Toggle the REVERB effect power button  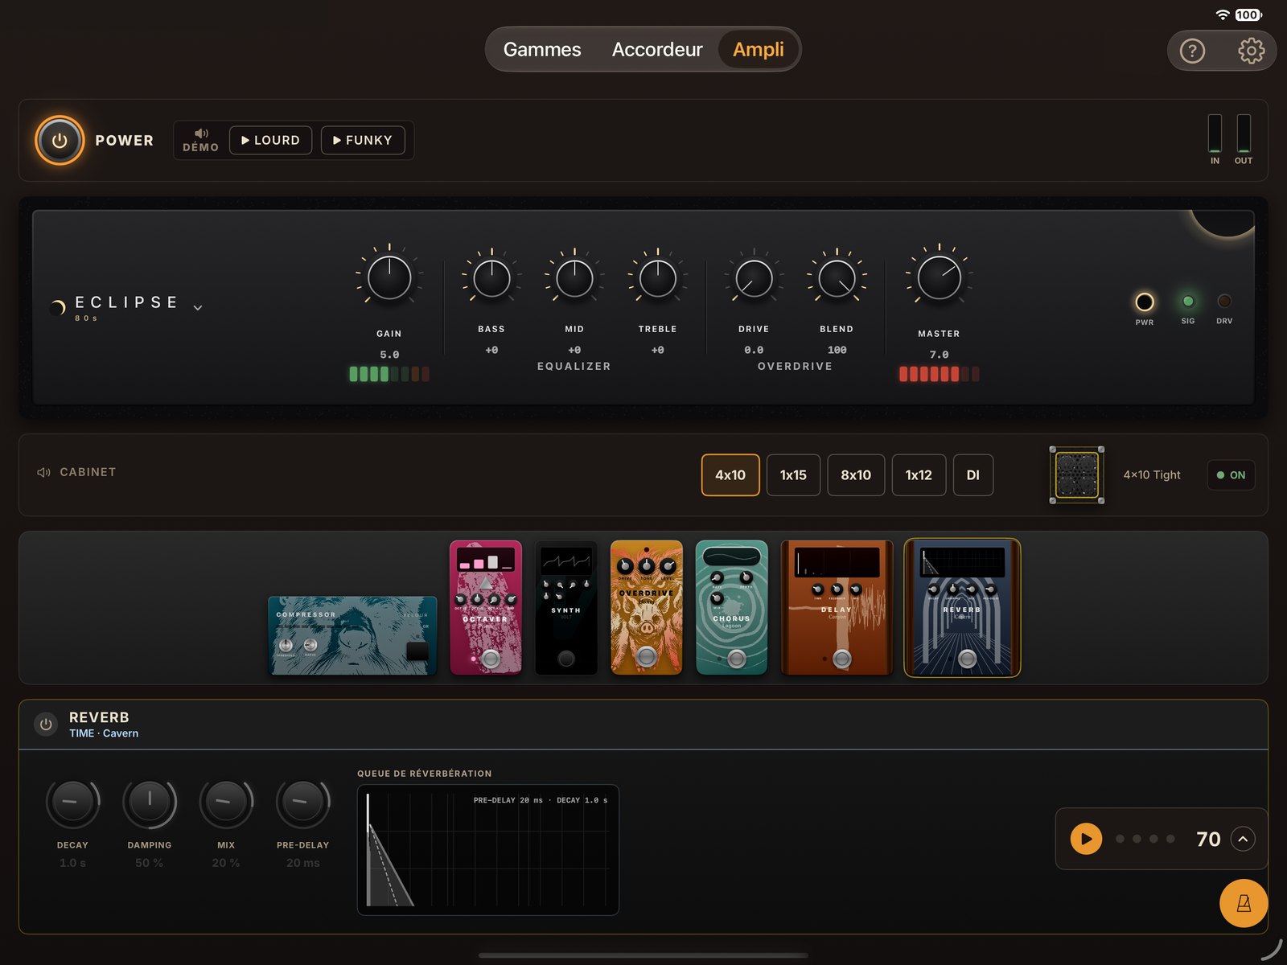point(46,724)
